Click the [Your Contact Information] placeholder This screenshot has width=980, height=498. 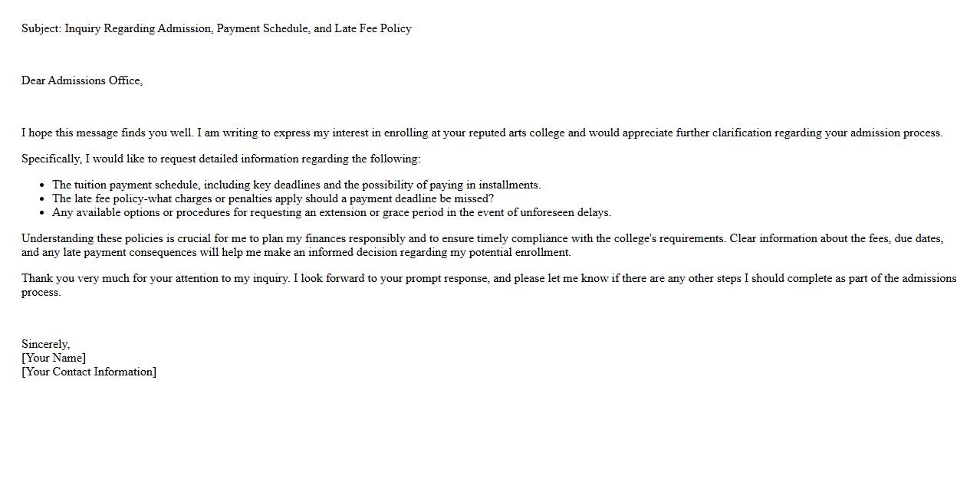(x=89, y=372)
